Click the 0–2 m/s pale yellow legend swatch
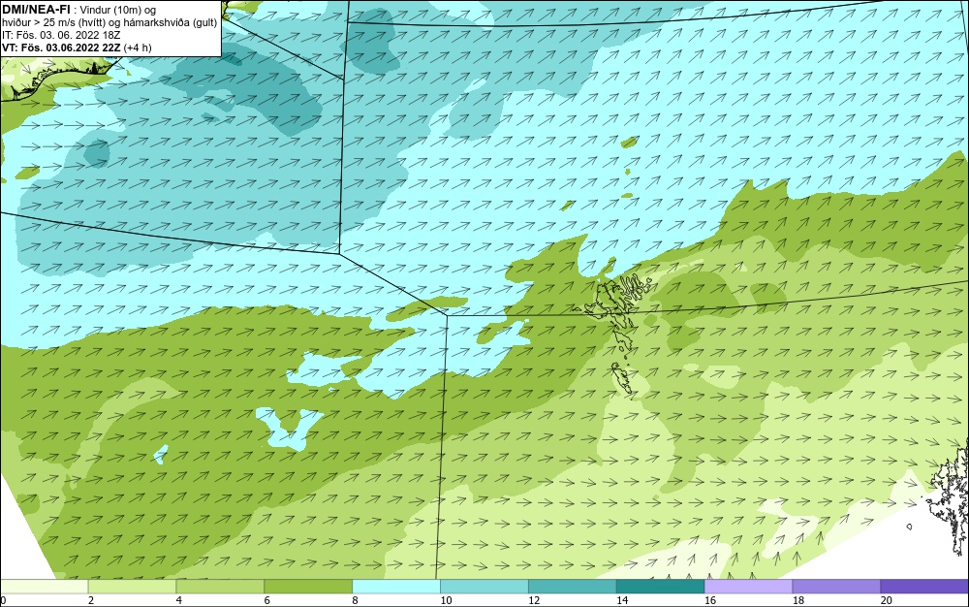 coord(45,587)
